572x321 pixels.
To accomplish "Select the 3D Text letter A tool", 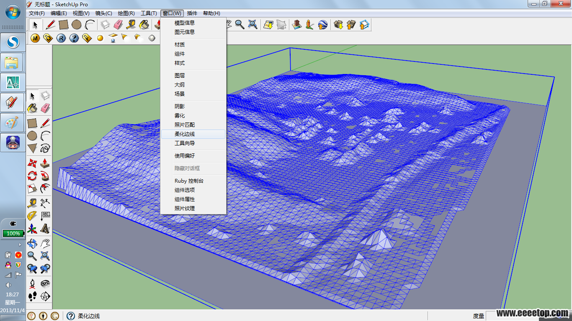I will click(x=45, y=229).
